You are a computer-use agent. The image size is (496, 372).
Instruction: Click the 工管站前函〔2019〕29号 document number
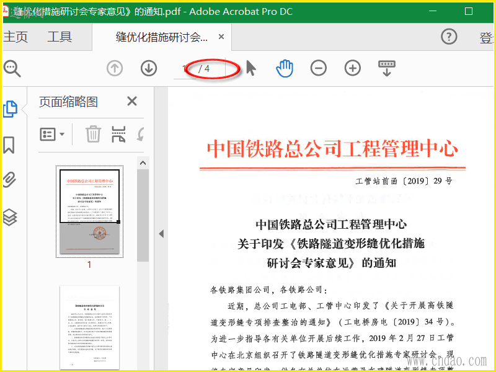pos(404,181)
